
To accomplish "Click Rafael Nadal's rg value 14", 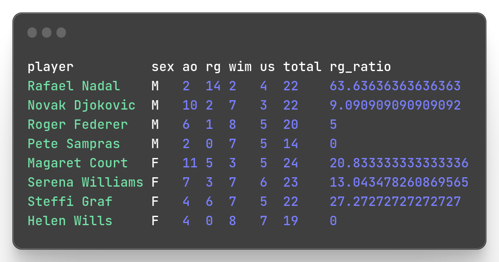I will pyautogui.click(x=213, y=86).
